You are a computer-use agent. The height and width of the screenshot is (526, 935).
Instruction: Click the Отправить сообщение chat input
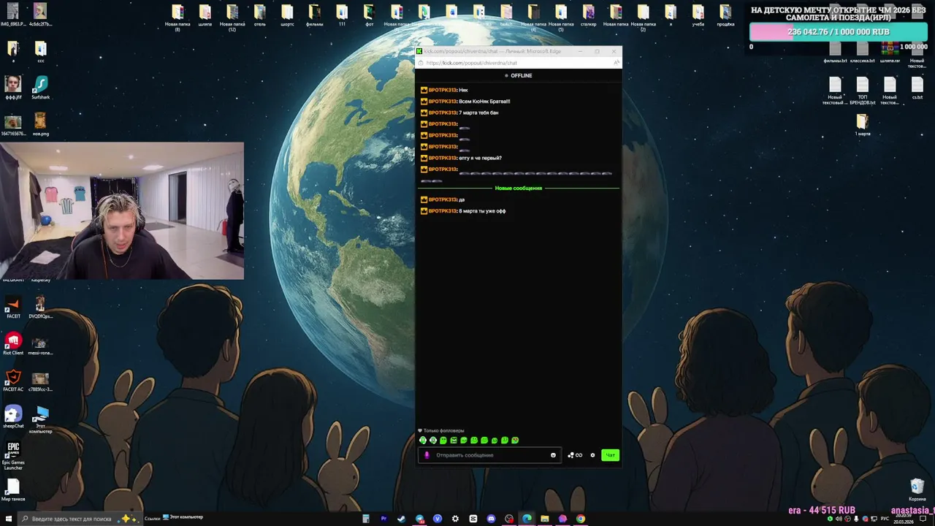point(489,455)
